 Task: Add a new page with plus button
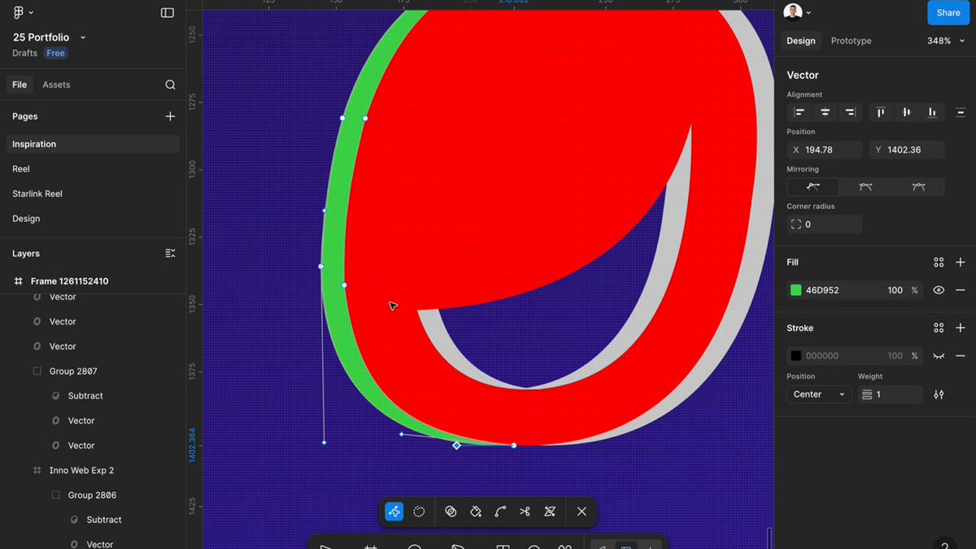point(170,116)
